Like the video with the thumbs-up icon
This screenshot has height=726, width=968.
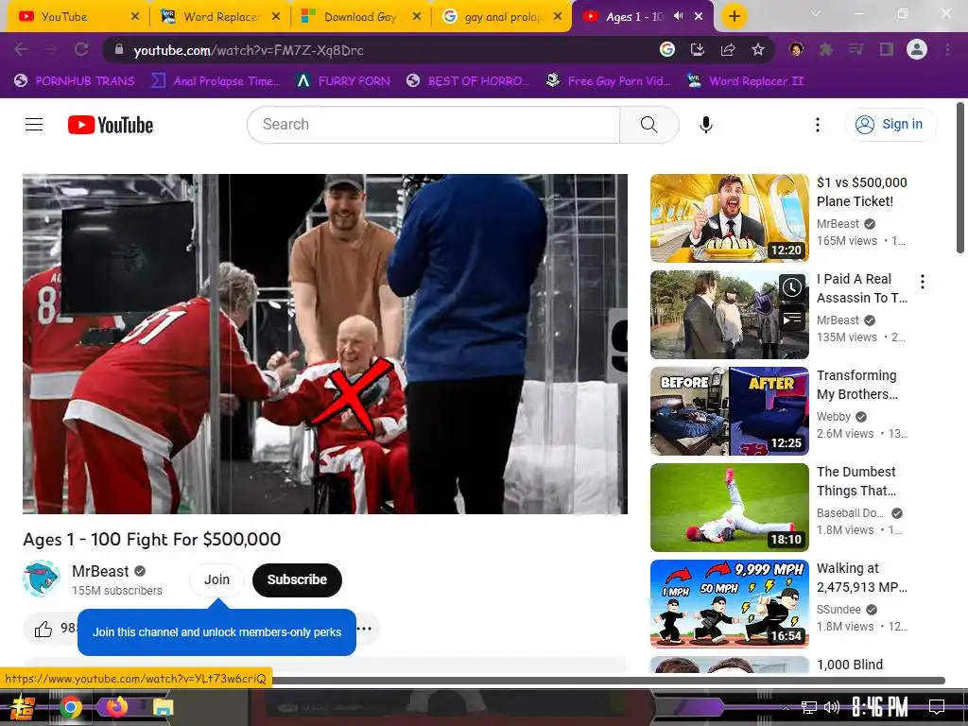(x=43, y=629)
